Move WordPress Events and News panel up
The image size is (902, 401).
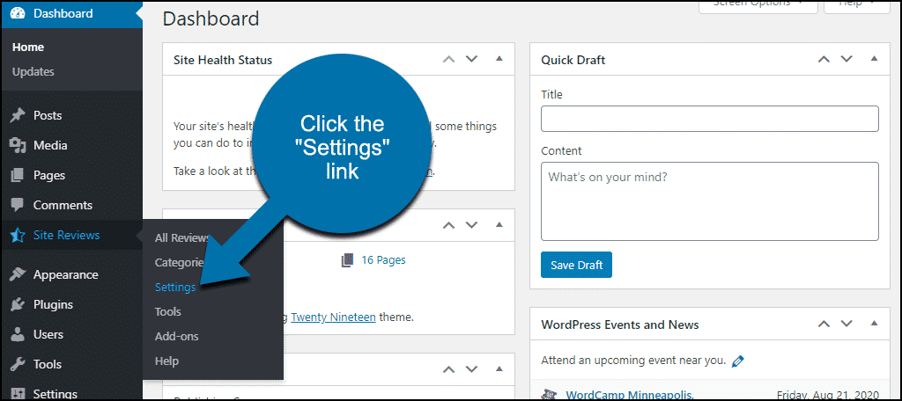click(x=824, y=324)
